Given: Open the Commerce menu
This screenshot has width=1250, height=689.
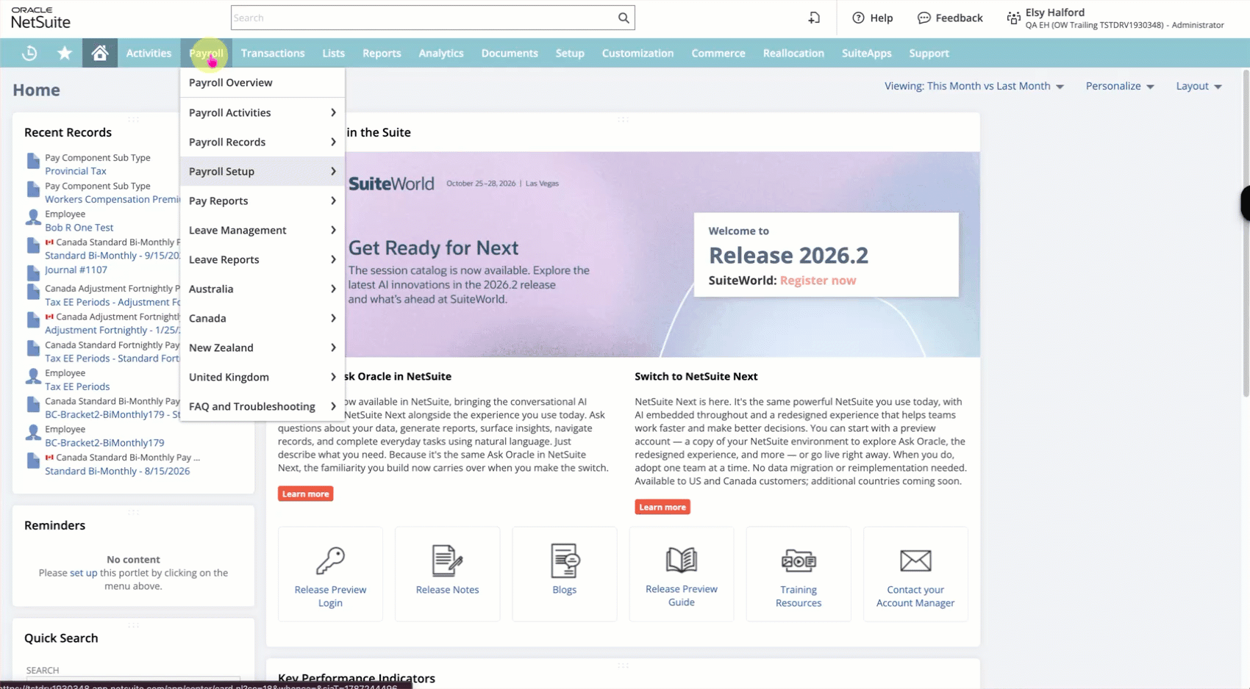Looking at the screenshot, I should [718, 53].
